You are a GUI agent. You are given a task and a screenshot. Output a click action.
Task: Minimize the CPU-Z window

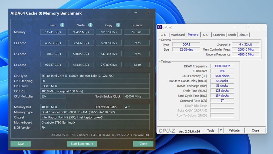pos(234,27)
